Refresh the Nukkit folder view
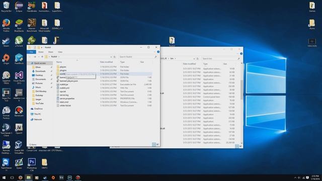The height and width of the screenshot is (181, 322). pos(115,57)
